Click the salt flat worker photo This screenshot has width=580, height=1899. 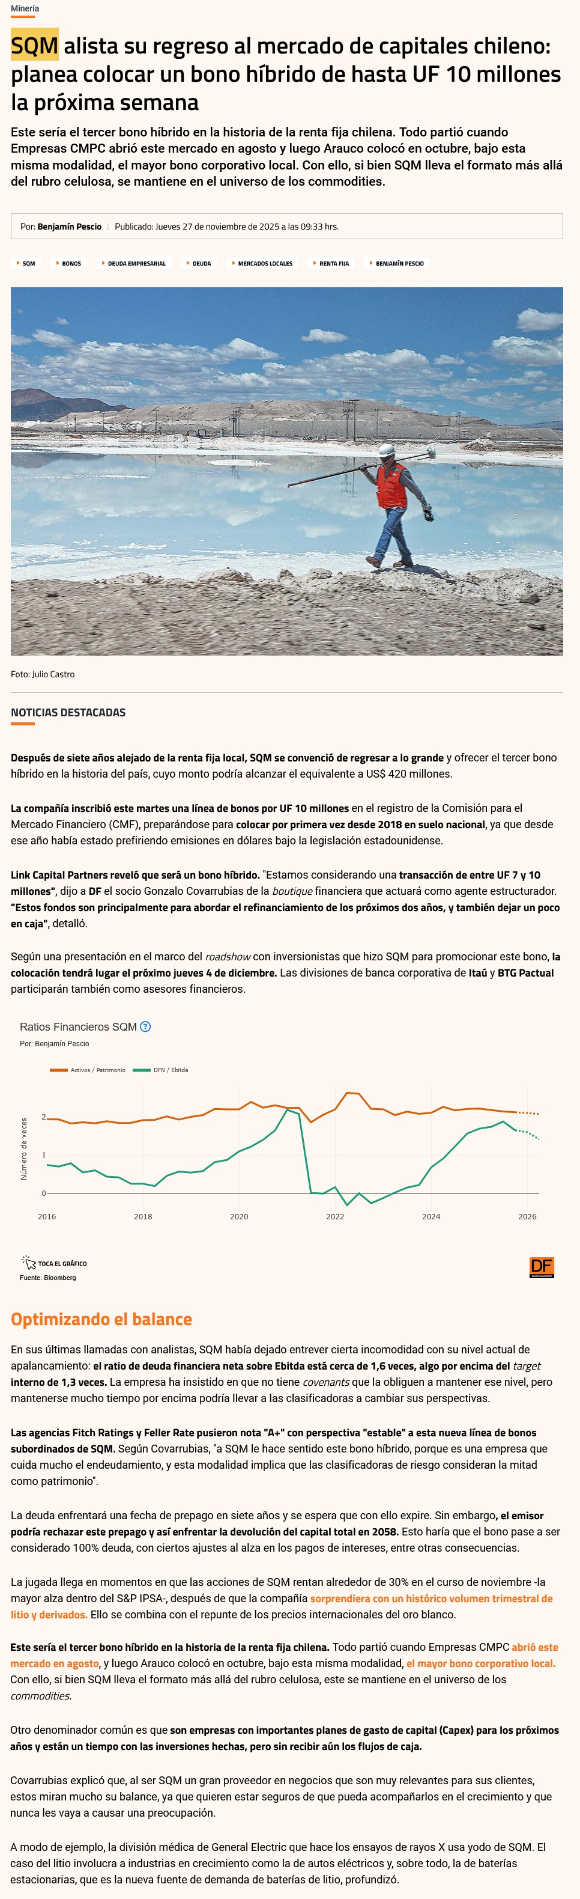[286, 471]
